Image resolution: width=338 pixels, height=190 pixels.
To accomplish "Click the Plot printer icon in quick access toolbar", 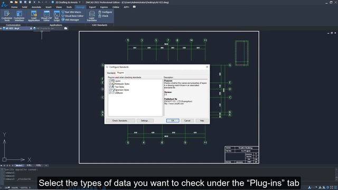I will tap(30, 2).
